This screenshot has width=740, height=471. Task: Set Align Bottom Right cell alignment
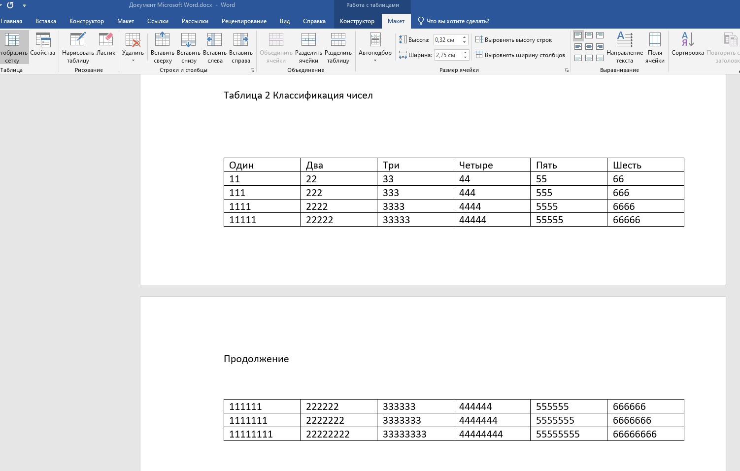pos(600,58)
